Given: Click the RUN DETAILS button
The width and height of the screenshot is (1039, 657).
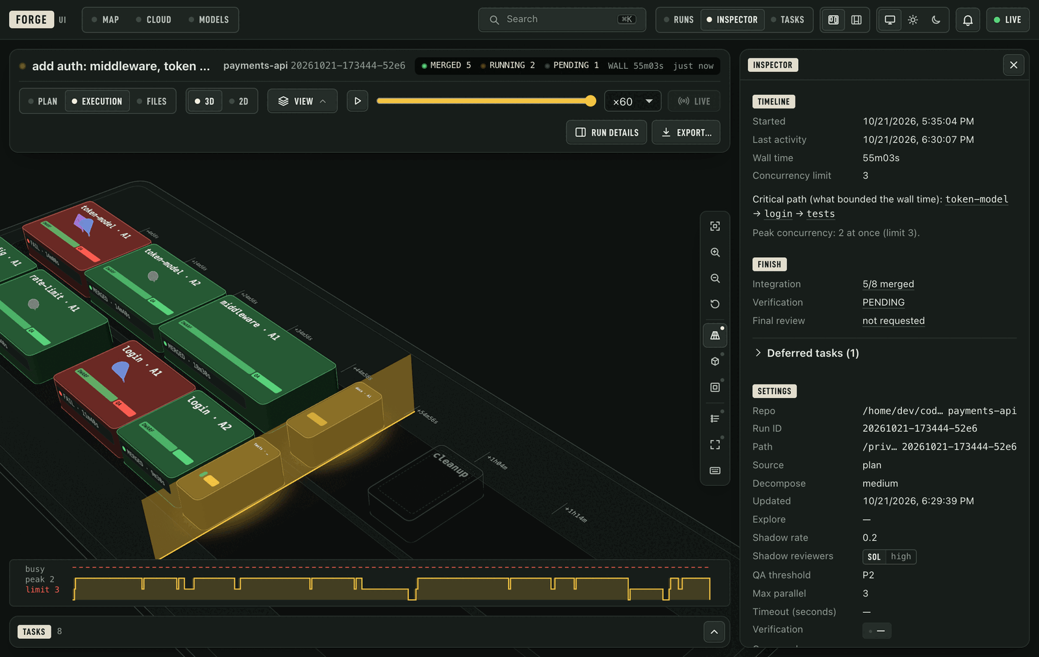Looking at the screenshot, I should [x=607, y=132].
